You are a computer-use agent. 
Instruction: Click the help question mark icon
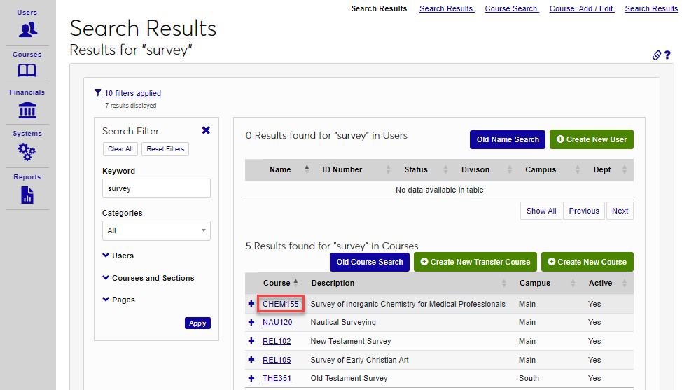click(x=667, y=55)
